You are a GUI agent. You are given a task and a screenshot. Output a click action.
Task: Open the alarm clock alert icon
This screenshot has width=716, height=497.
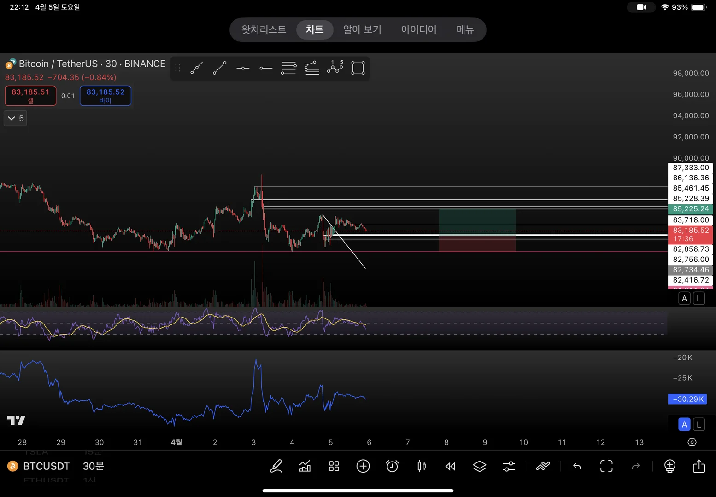click(x=392, y=466)
